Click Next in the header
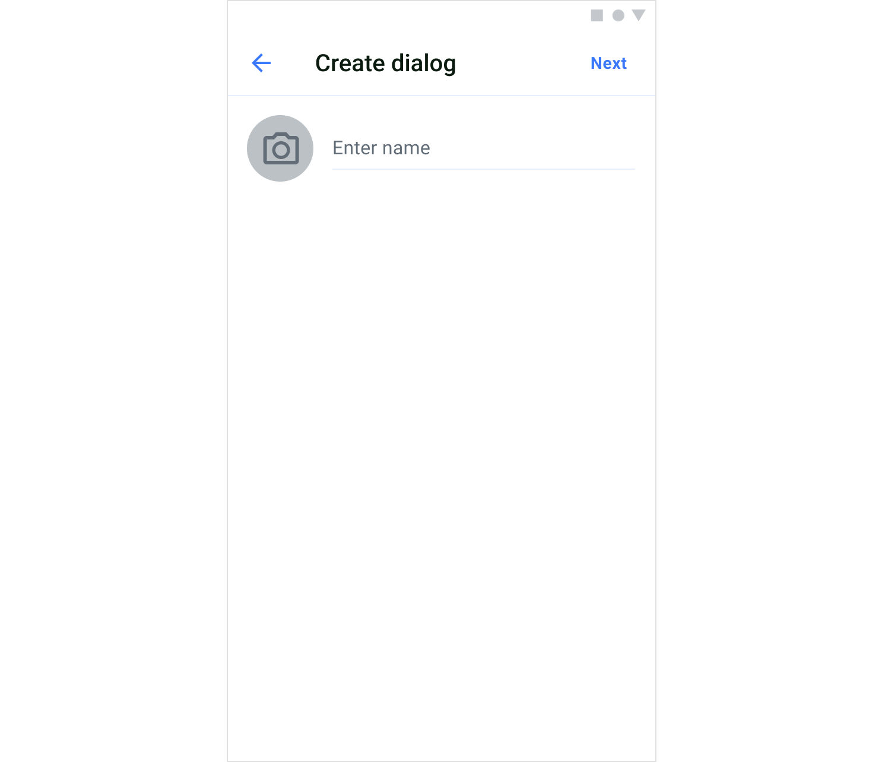 click(608, 63)
